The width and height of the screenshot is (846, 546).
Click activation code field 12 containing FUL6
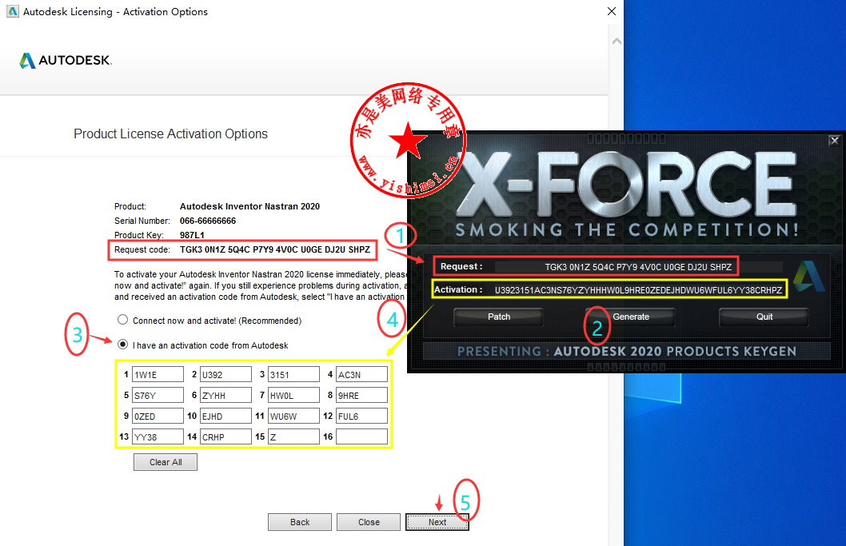tap(361, 416)
